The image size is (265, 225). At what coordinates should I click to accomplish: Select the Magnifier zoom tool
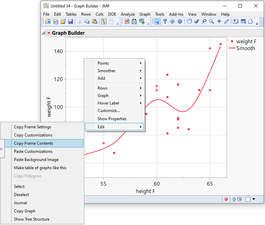212,21
